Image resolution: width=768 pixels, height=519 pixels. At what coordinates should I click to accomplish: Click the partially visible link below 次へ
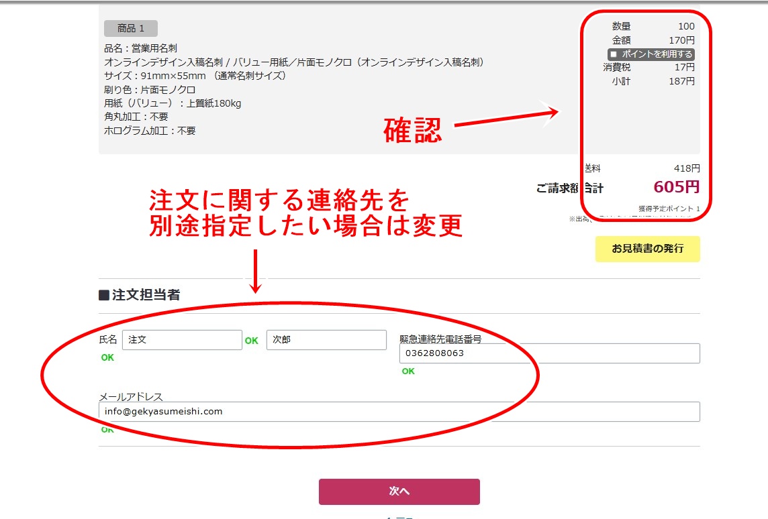click(399, 516)
